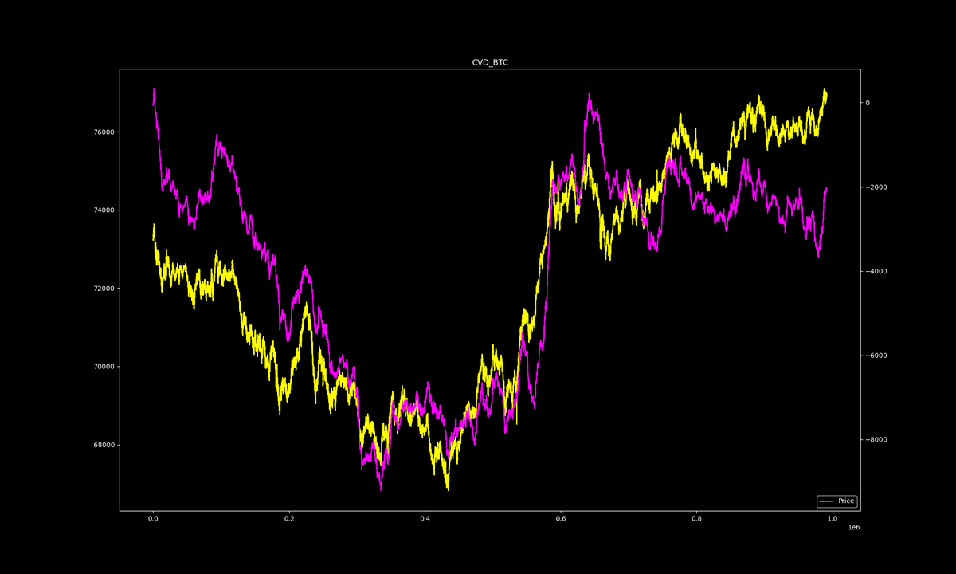956x574 pixels.
Task: Click the magenta line's starting peak
Action: coord(154,90)
